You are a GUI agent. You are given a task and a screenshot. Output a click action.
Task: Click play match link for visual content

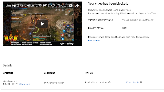tap(24, 84)
